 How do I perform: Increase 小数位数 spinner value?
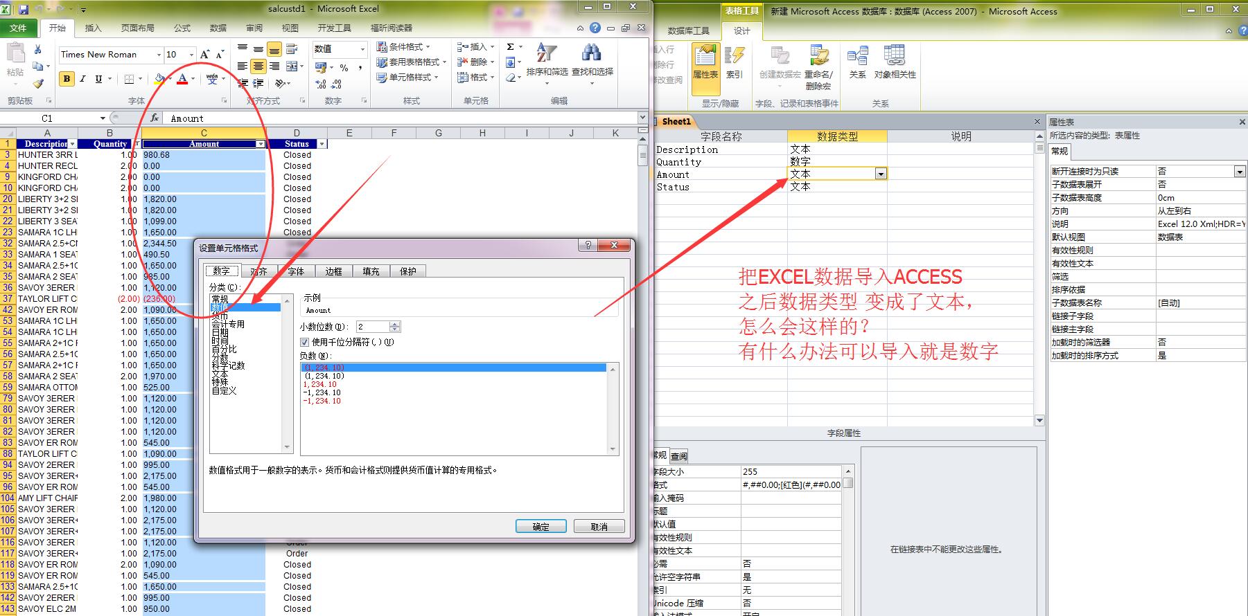click(395, 323)
